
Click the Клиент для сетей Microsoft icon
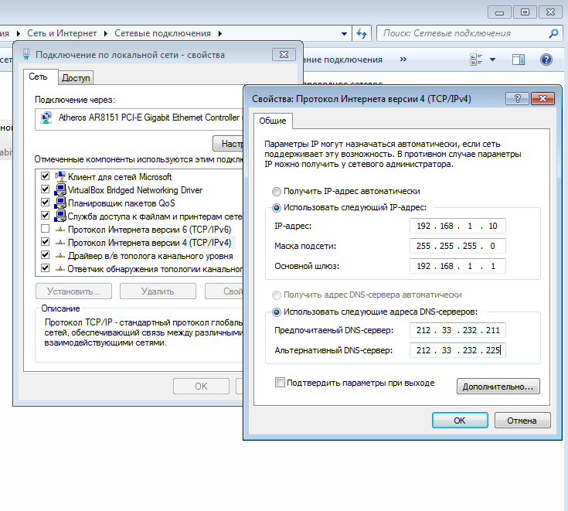(60, 177)
